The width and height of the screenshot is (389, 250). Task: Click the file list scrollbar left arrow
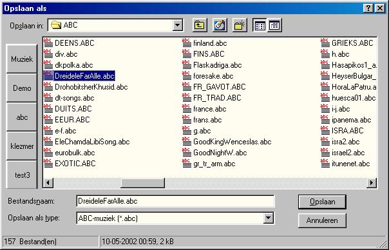pos(48,183)
